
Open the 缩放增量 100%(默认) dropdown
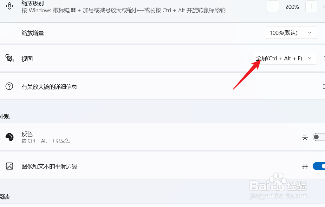[x=291, y=33]
